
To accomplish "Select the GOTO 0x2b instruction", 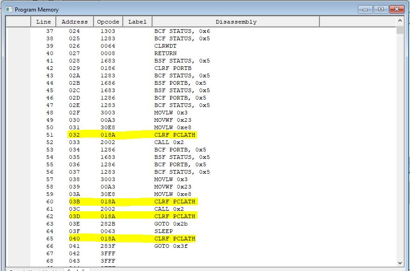I will (x=171, y=224).
